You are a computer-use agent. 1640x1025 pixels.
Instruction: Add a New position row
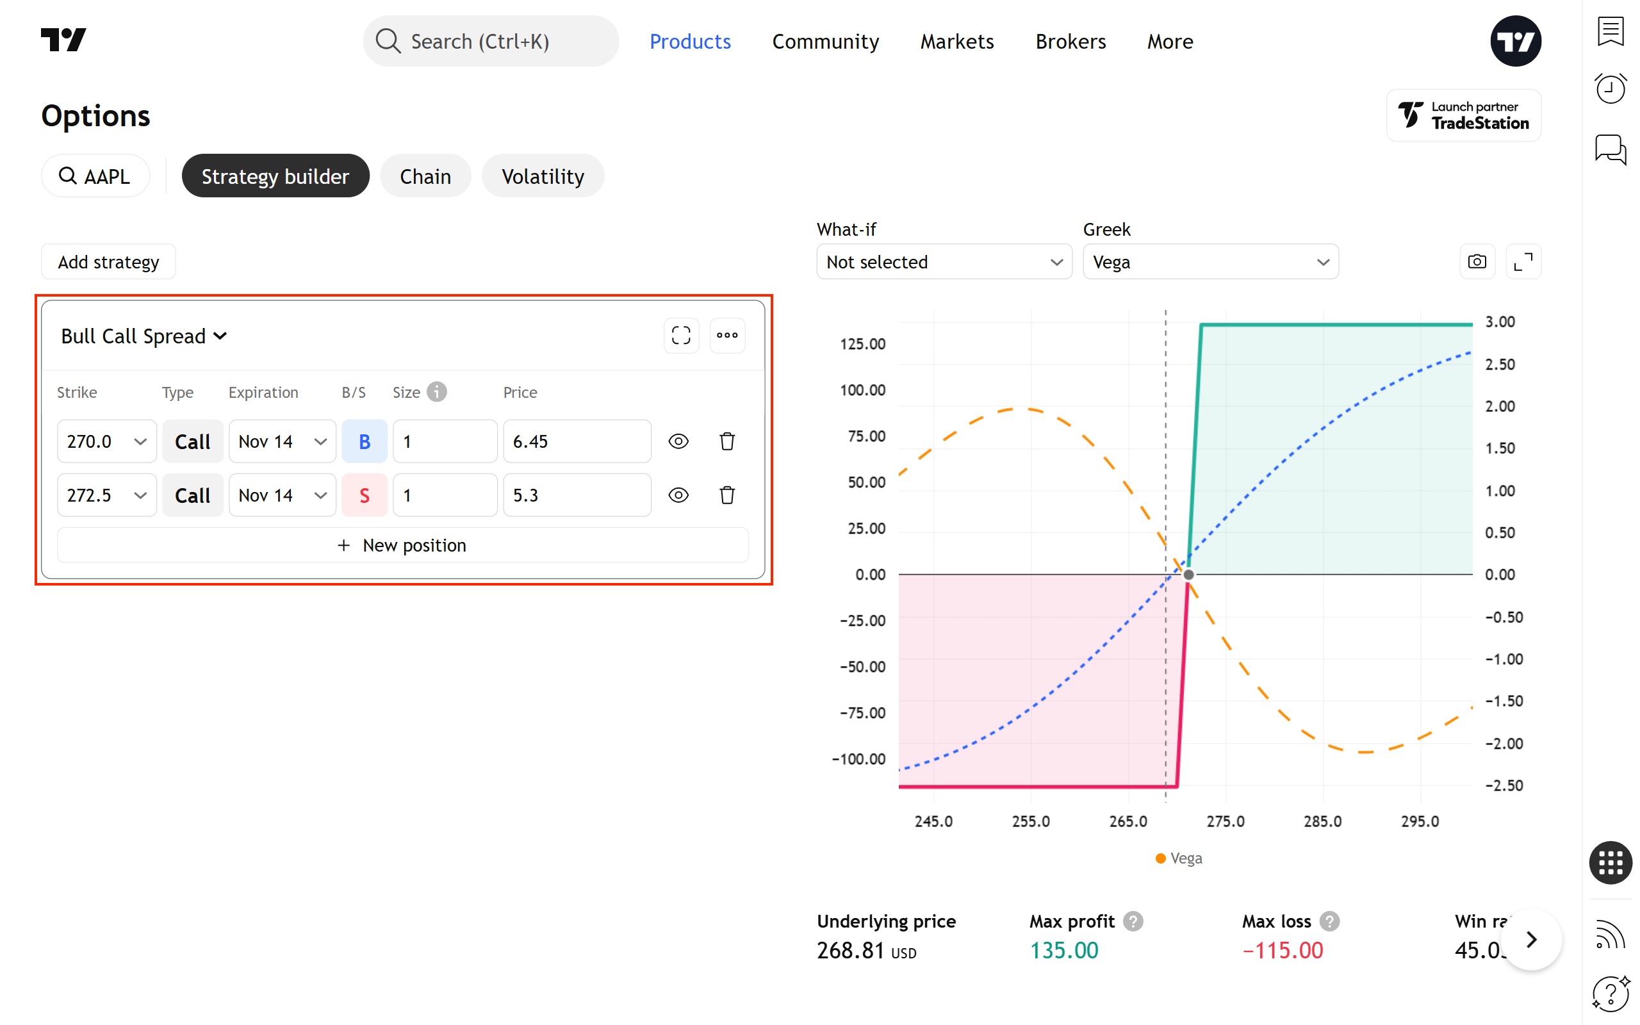[402, 545]
